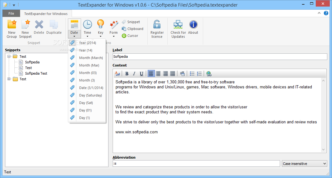Open Quick Access Toolbar customize arrow
The width and height of the screenshot is (332, 178).
[x=14, y=5]
